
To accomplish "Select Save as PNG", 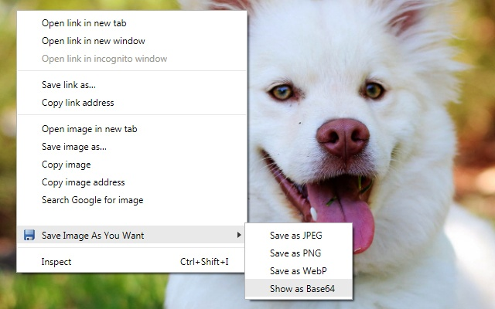I will pyautogui.click(x=299, y=253).
